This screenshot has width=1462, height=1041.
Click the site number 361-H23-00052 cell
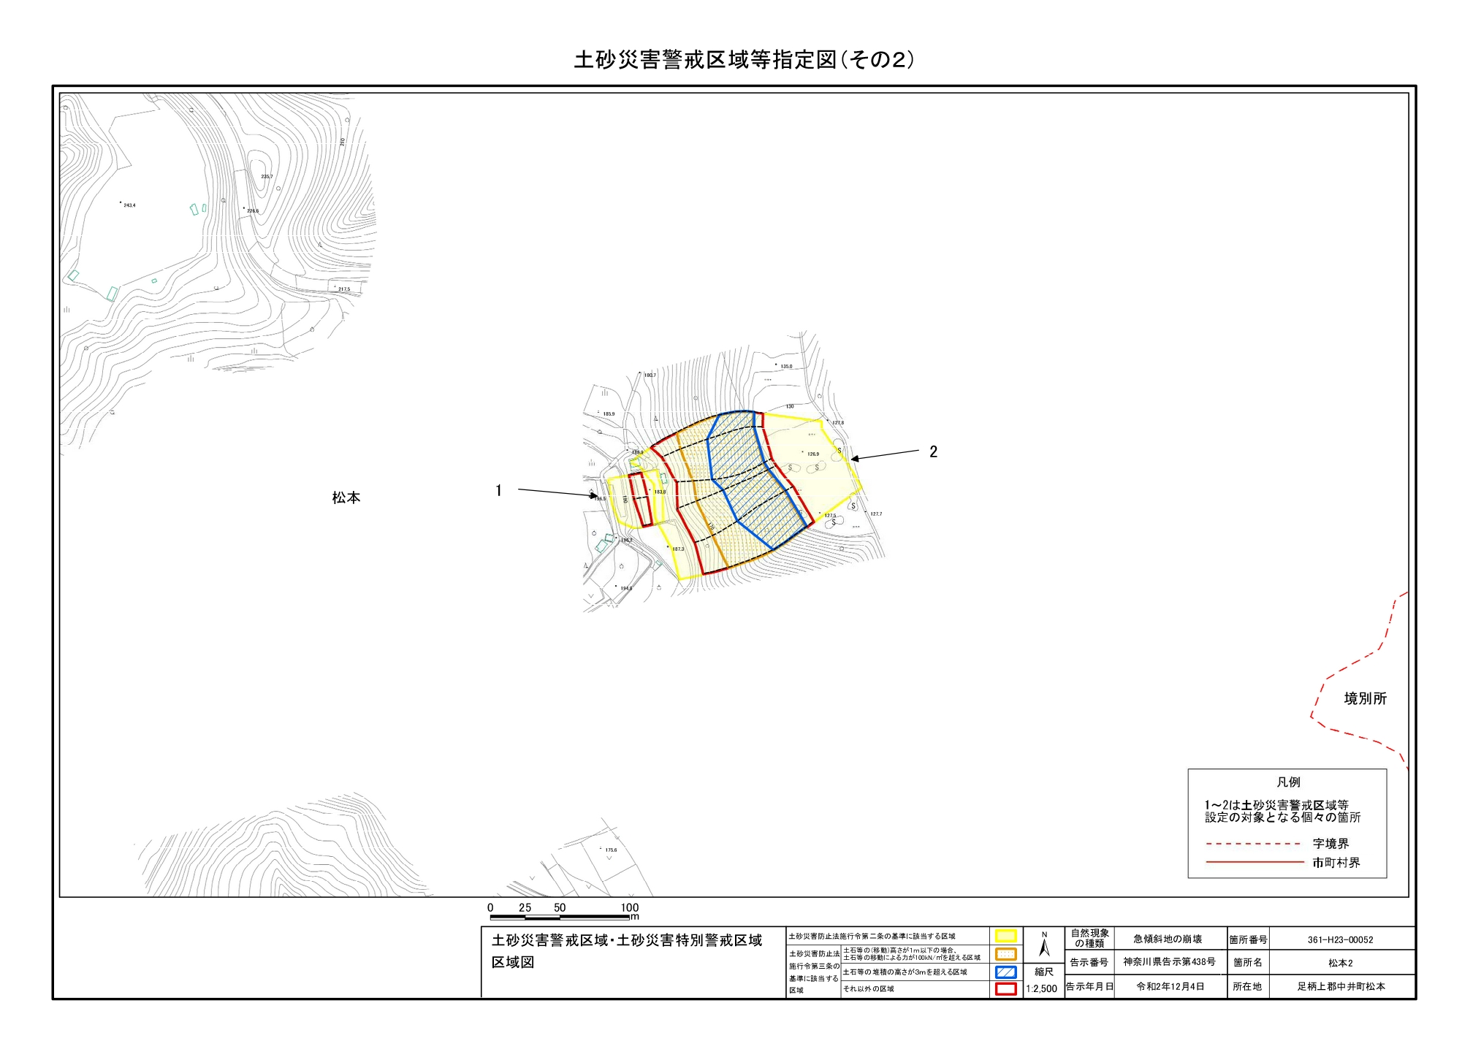[x=1340, y=939]
